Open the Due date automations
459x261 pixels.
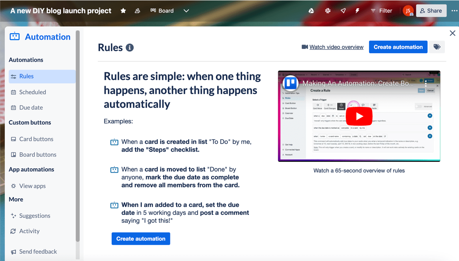point(31,107)
